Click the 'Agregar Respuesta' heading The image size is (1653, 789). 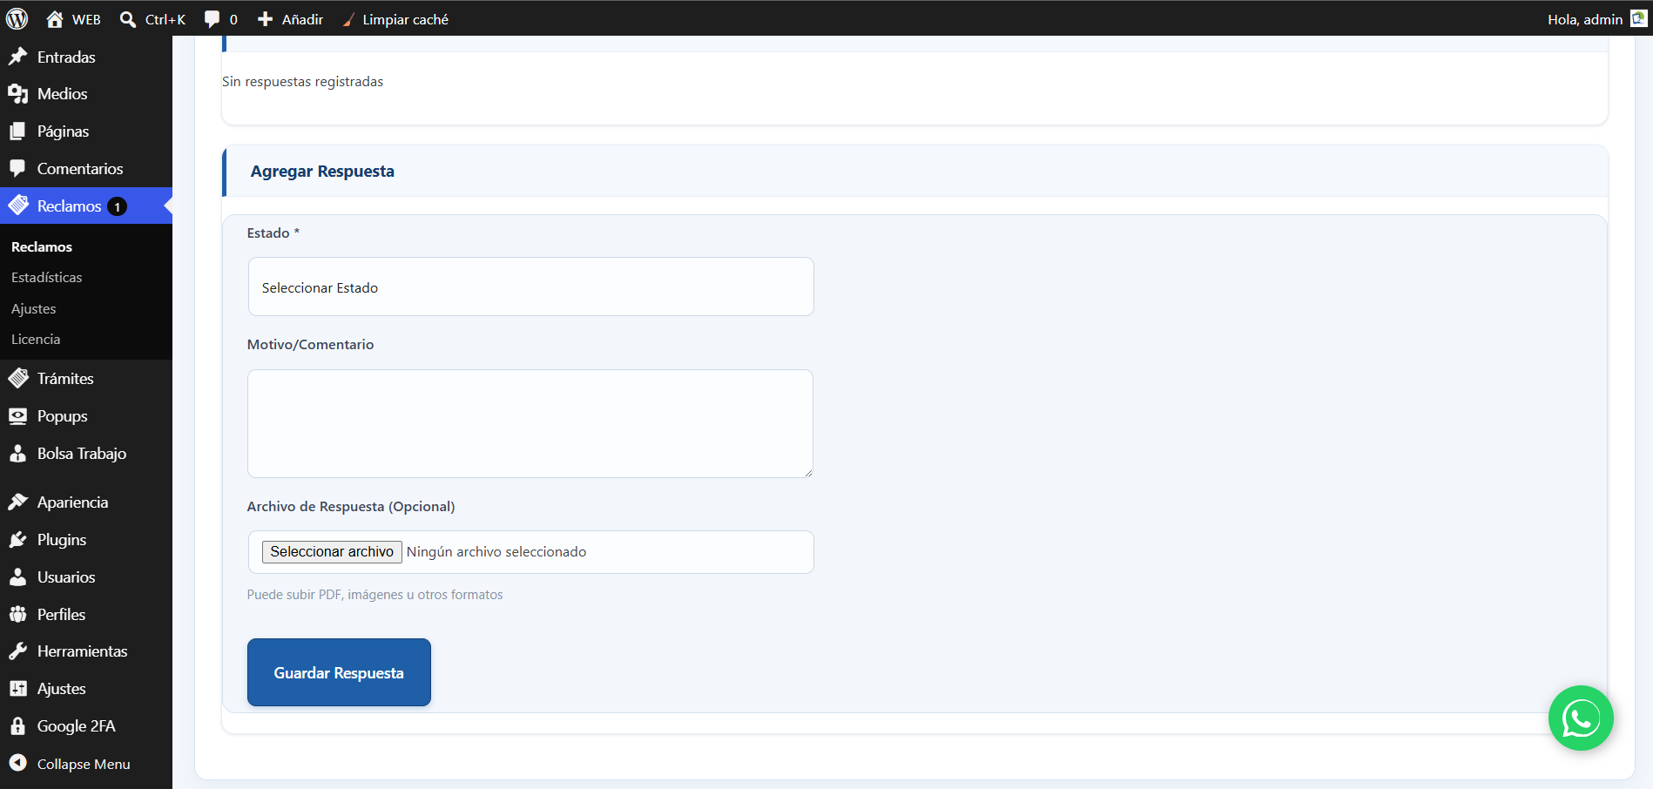pyautogui.click(x=322, y=171)
